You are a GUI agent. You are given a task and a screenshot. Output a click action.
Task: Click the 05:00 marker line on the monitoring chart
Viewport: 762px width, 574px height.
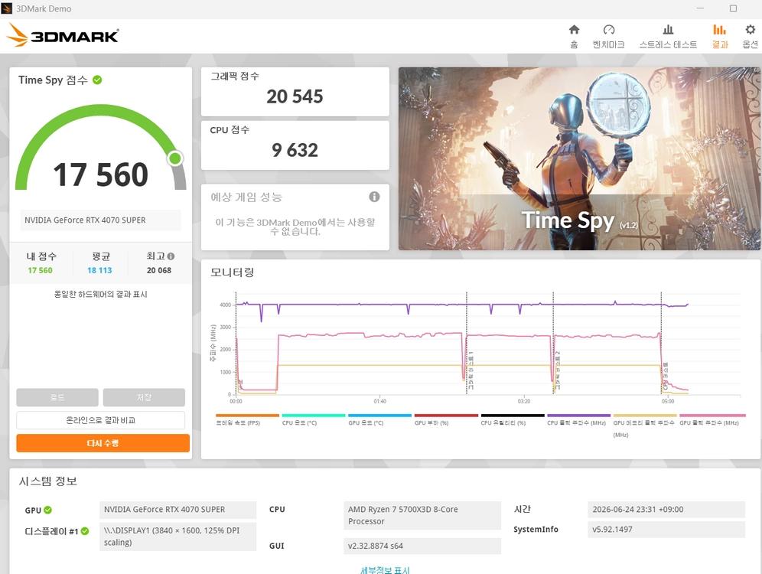[x=661, y=343]
